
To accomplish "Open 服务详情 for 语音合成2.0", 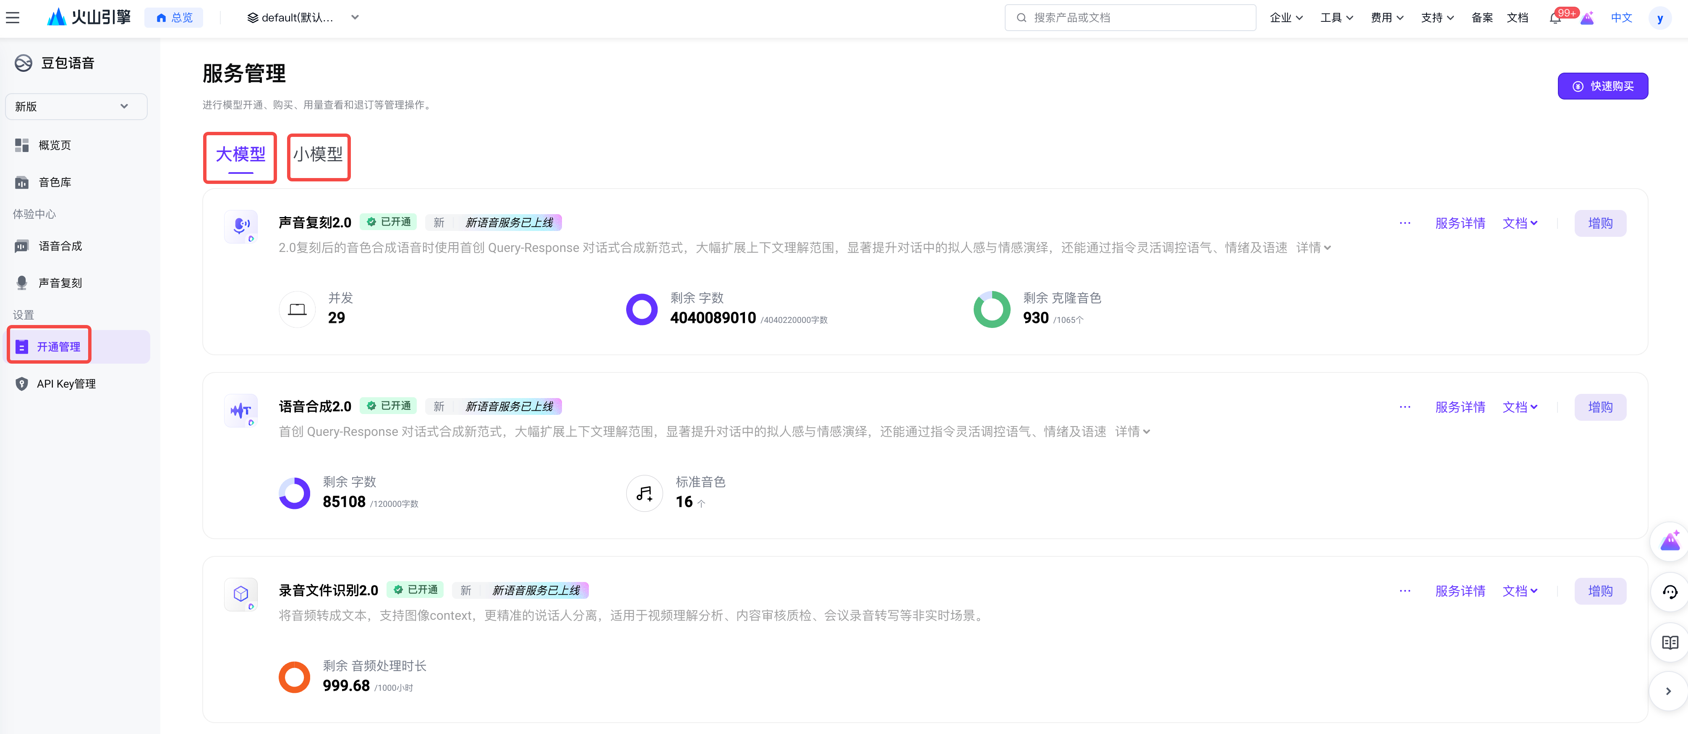I will (x=1460, y=407).
